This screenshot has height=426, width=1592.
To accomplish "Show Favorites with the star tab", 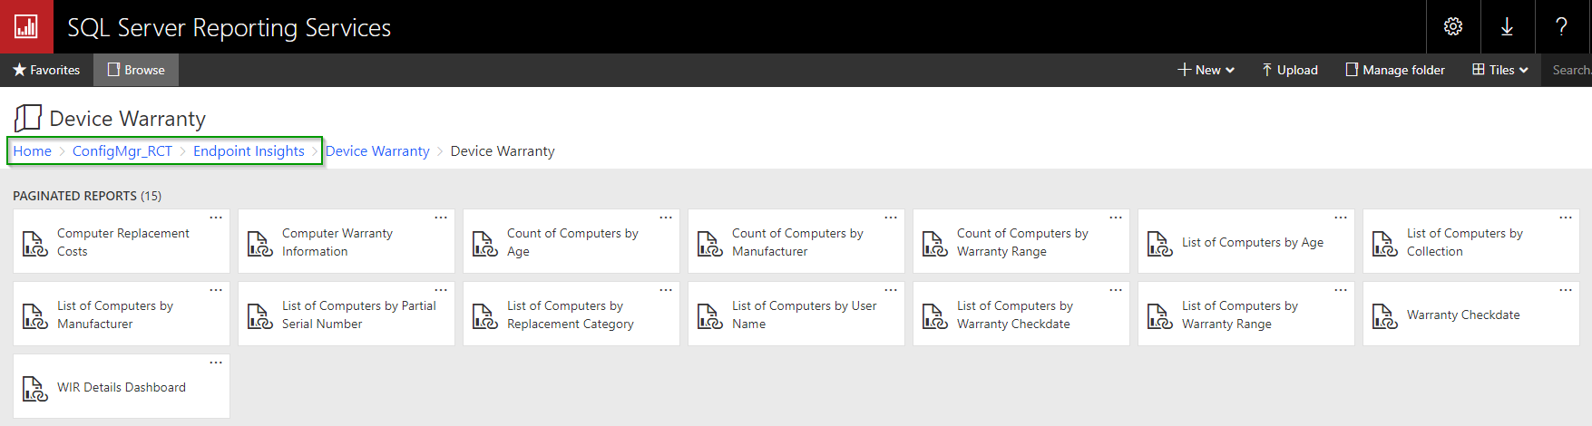I will click(x=46, y=70).
